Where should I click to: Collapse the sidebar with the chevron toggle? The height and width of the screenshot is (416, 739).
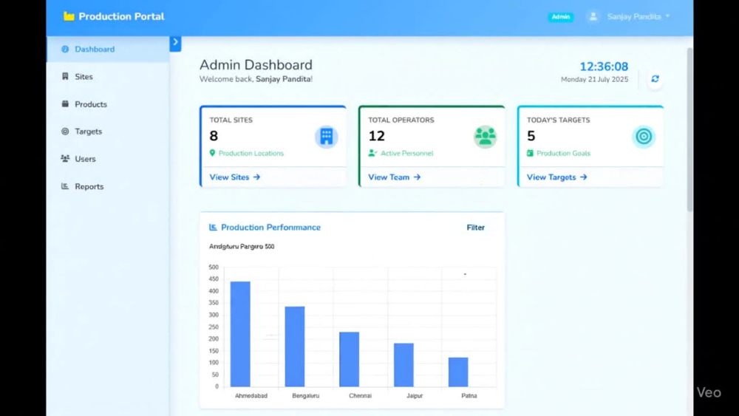pos(175,43)
